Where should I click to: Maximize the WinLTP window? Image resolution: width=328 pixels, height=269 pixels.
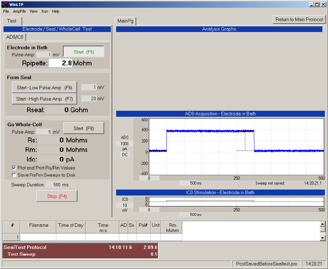[x=317, y=5]
